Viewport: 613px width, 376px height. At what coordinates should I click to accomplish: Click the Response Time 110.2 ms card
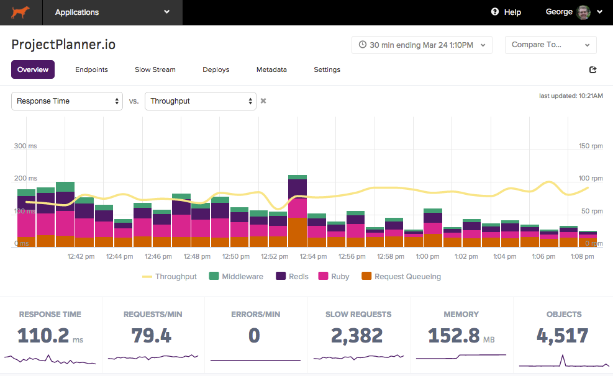(x=50, y=335)
